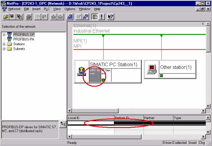Image resolution: width=212 pixels, height=146 pixels.
Task: Click the Print toolbar icon
Action: [x=28, y=17]
